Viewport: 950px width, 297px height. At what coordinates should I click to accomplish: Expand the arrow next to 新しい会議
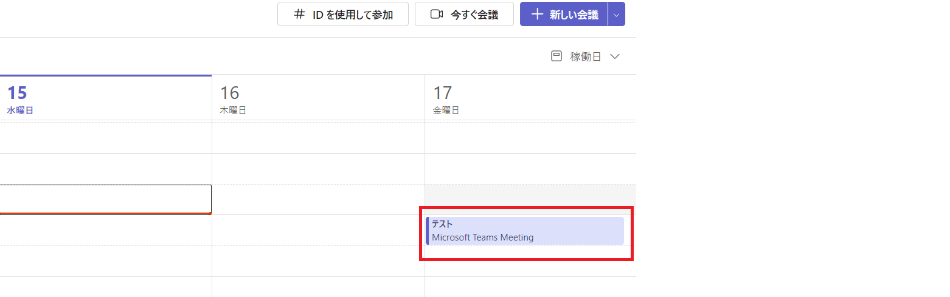pyautogui.click(x=617, y=14)
